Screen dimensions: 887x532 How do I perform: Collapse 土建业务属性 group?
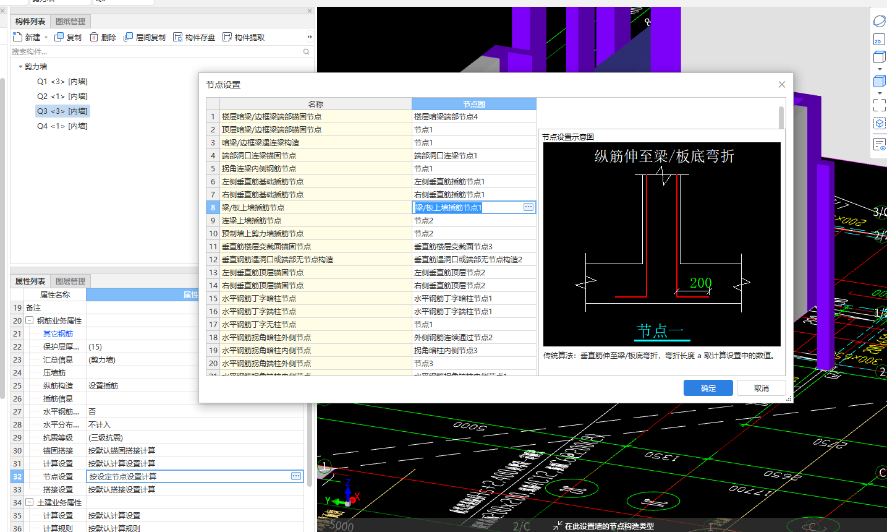[x=29, y=502]
